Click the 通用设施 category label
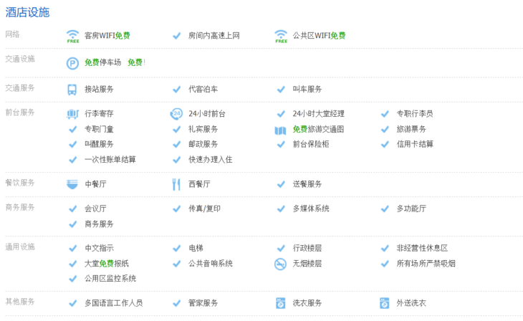Image resolution: width=523 pixels, height=321 pixels. 20,247
